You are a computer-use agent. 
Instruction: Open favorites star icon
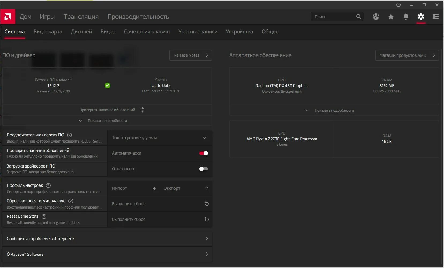coord(391,17)
